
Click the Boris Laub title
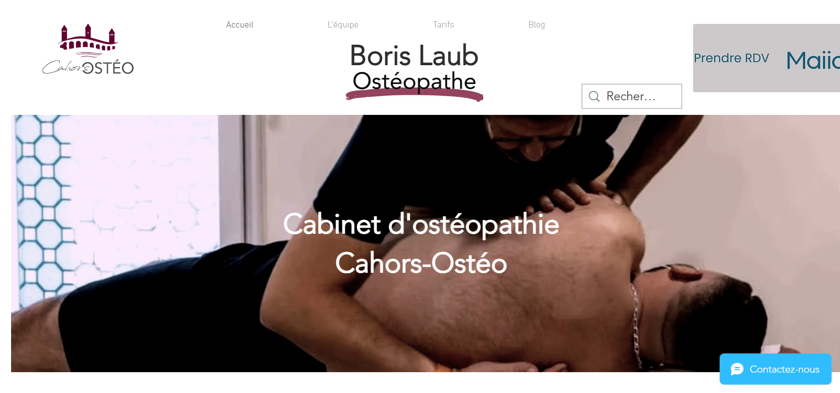pos(414,55)
